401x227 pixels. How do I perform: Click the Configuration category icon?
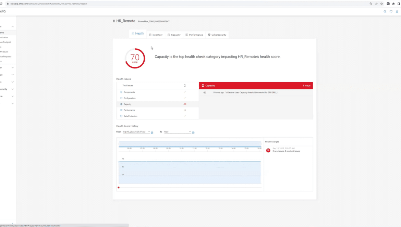[x=121, y=98]
